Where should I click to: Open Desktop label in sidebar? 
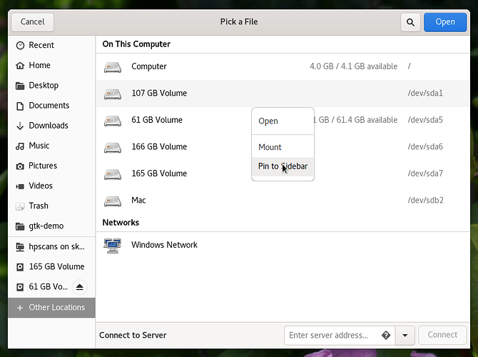(x=44, y=86)
